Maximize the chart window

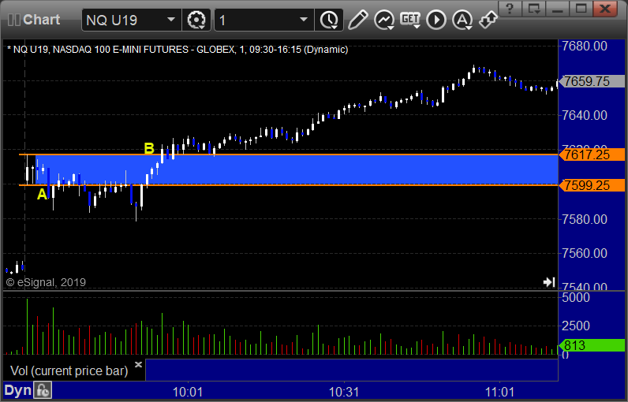coord(581,9)
